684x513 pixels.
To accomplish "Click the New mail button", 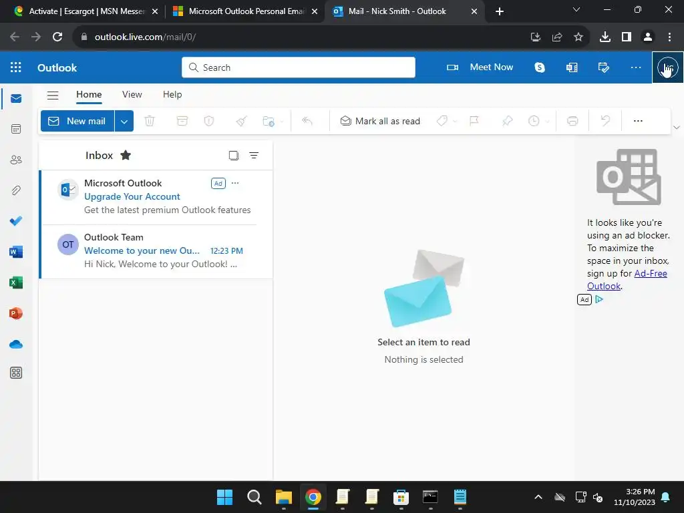I will tap(77, 122).
